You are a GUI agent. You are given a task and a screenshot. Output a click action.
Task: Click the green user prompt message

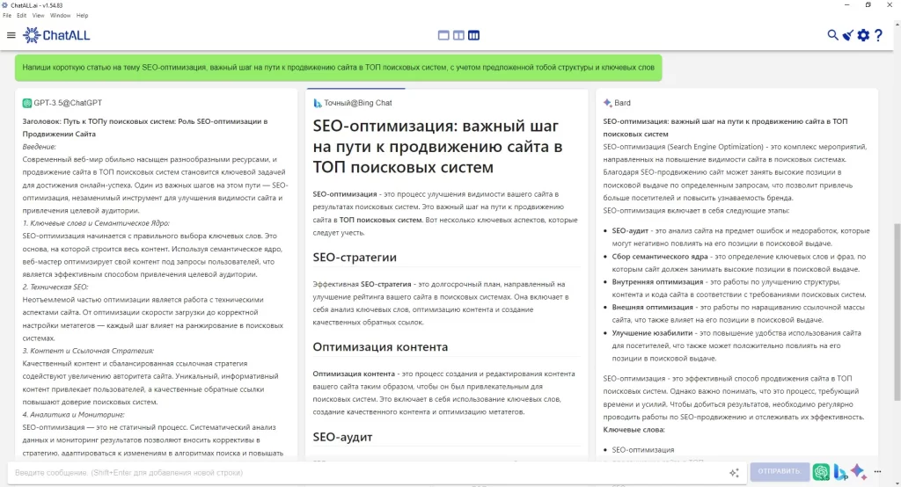[x=339, y=68]
